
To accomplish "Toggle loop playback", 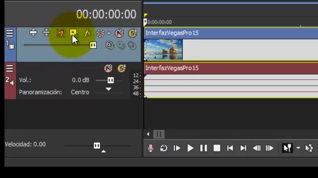I will (163, 148).
